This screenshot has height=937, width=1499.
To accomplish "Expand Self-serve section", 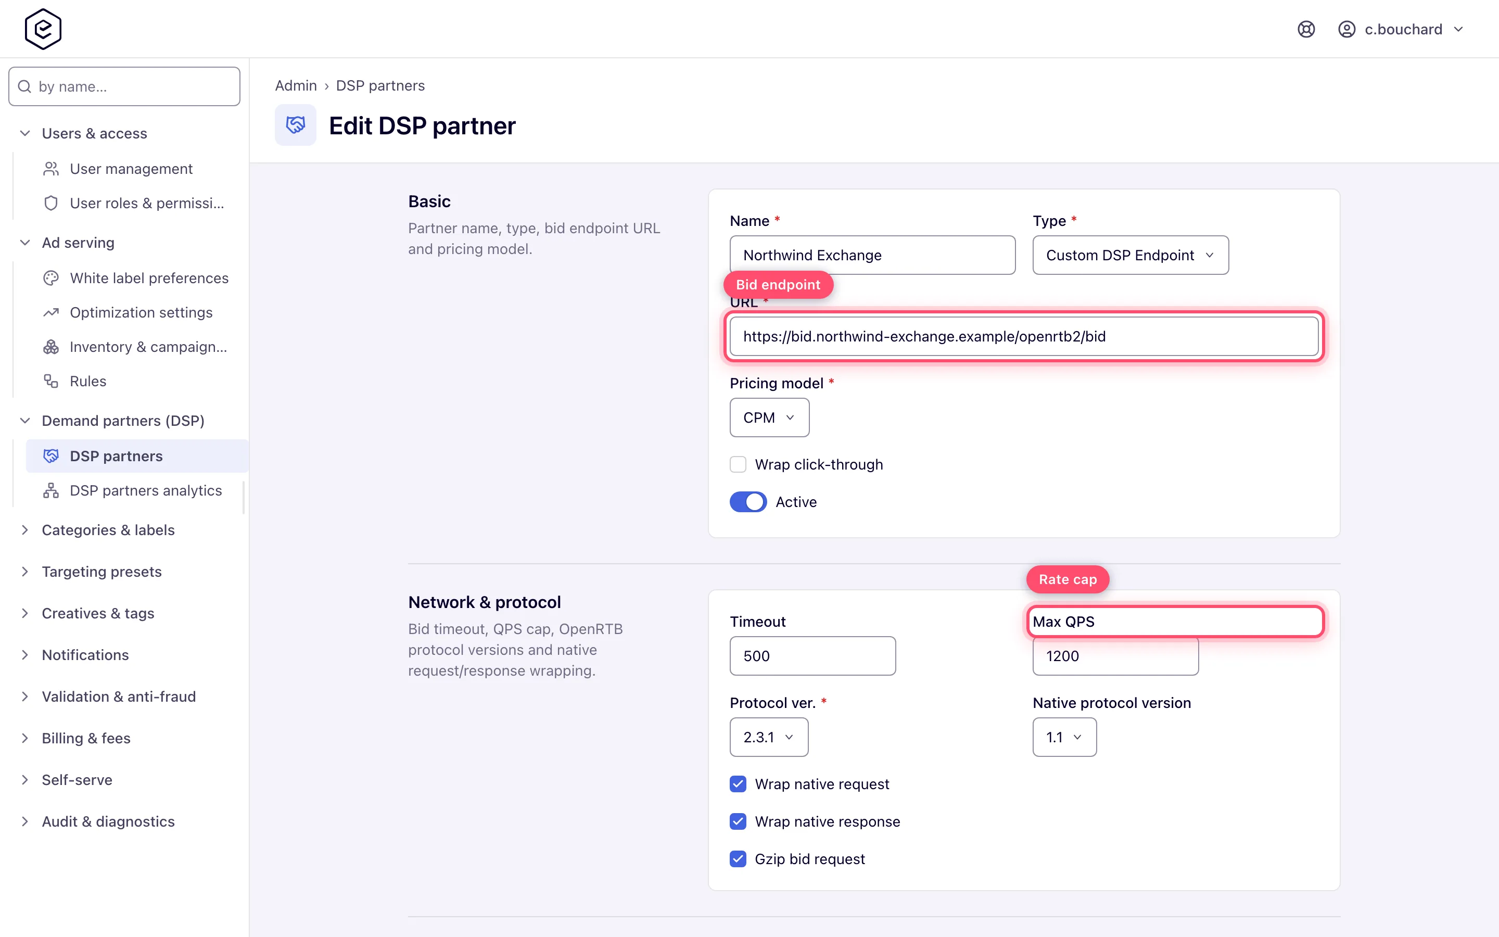I will (25, 780).
